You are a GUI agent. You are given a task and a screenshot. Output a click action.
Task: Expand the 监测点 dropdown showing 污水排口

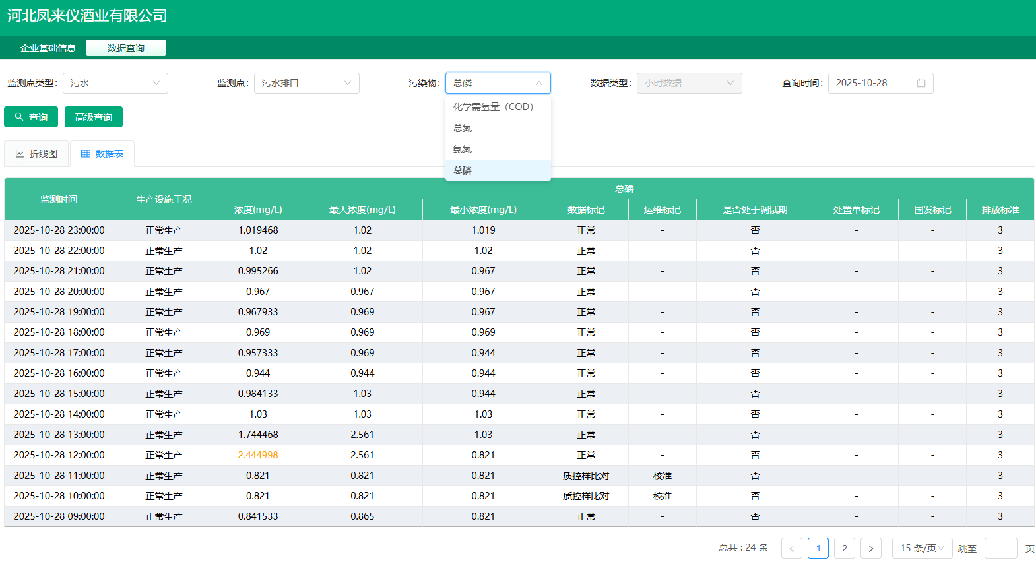307,83
